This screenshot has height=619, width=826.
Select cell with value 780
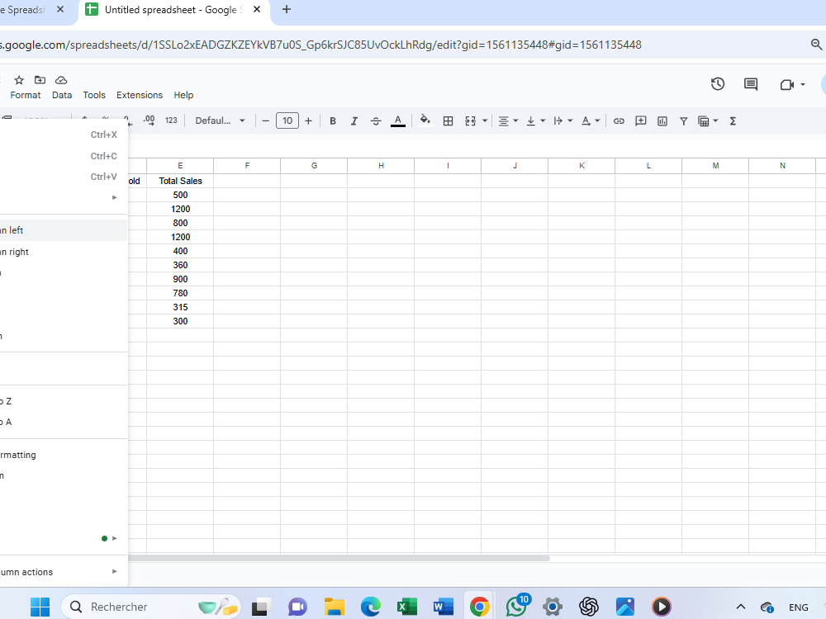(180, 293)
